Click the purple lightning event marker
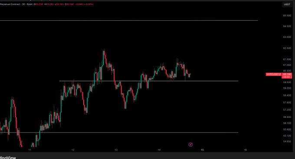The height and width of the screenshot is (159, 295). [190, 145]
